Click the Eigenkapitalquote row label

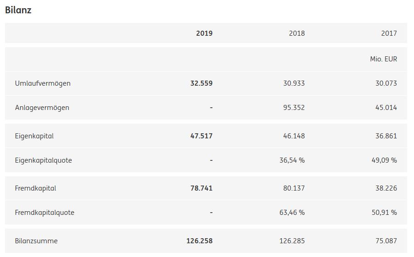[43, 160]
